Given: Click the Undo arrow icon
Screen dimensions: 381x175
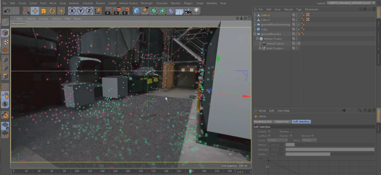Looking at the screenshot, I should point(7,11).
